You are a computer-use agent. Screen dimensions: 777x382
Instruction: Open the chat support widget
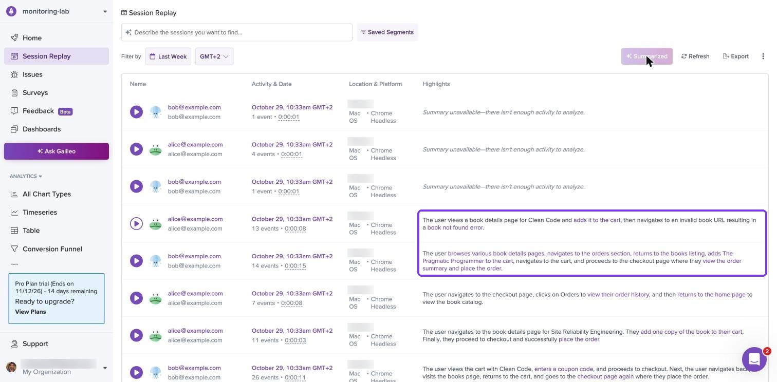[x=754, y=359]
